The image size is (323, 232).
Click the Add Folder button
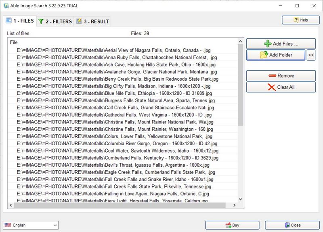coord(276,55)
